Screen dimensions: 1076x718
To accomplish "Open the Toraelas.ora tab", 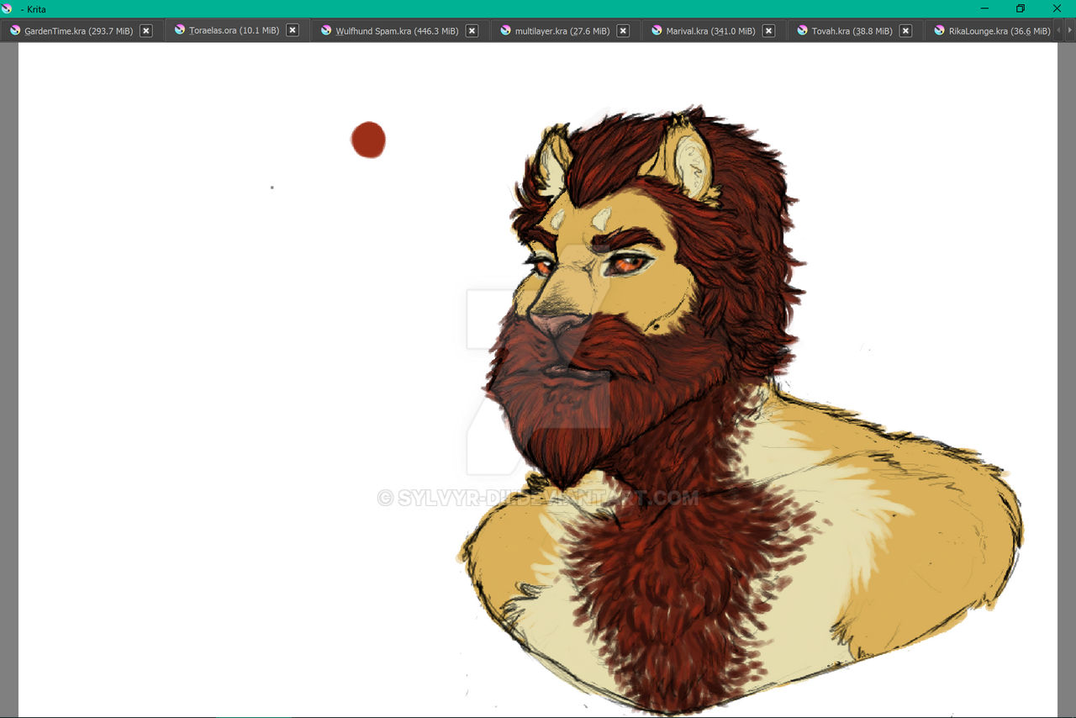I will 233,30.
